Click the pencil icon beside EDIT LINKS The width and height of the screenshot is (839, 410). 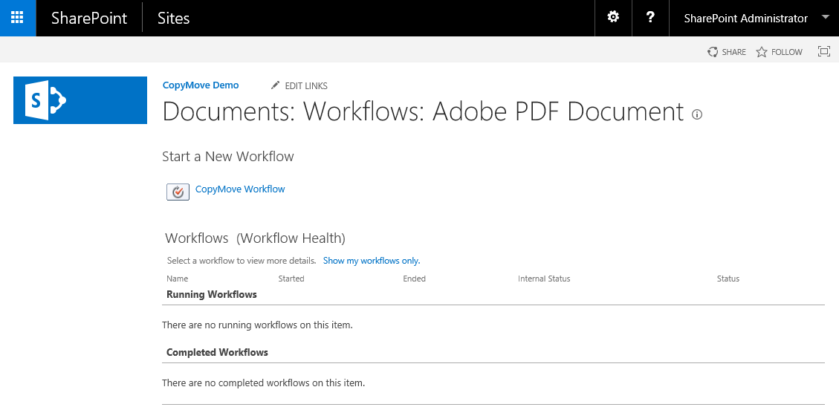276,85
